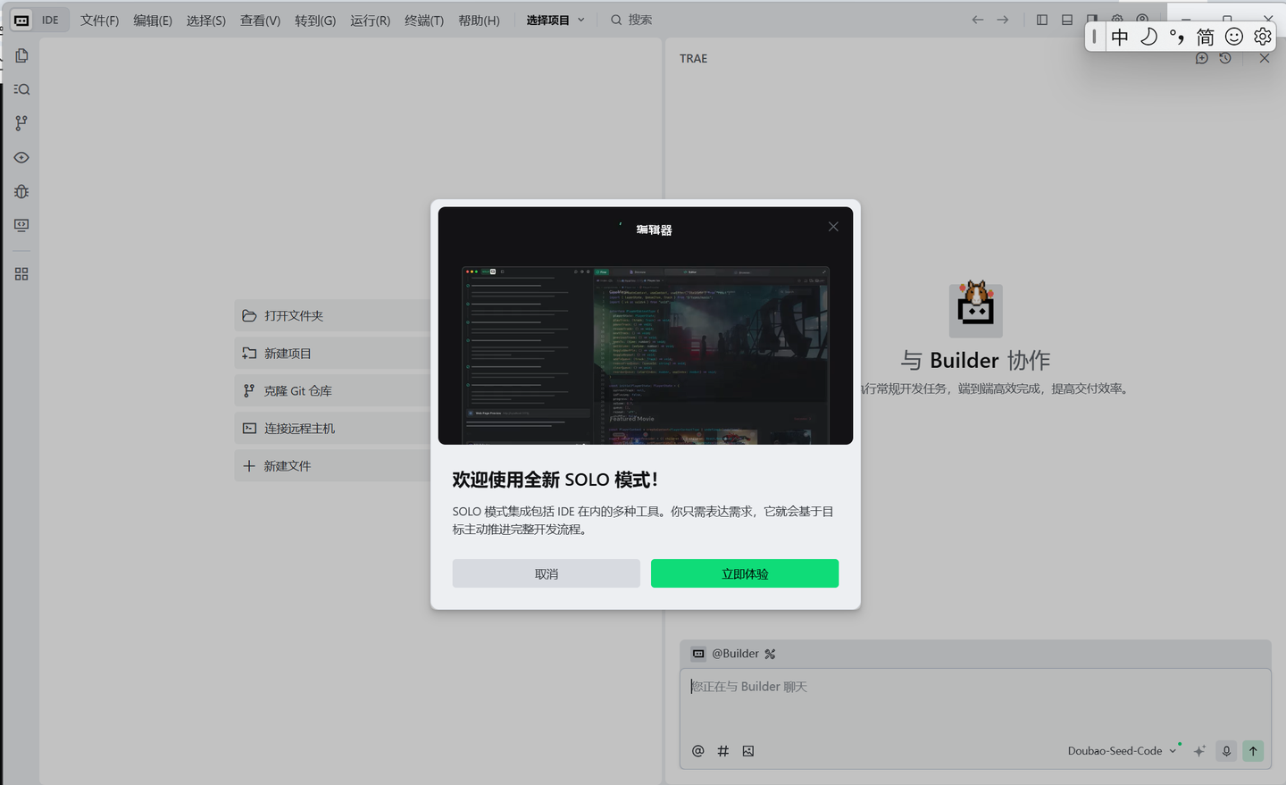Go forward with the right arrow
1286x785 pixels.
(1003, 20)
